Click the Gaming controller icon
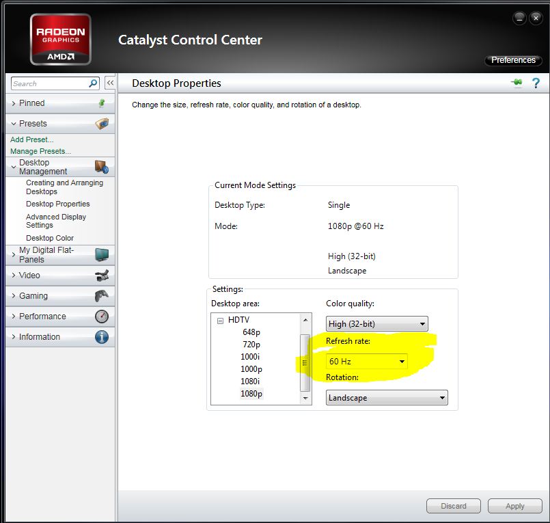550x523 pixels. coord(102,296)
